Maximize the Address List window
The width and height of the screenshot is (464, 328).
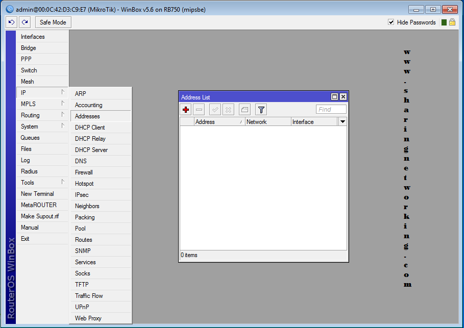pyautogui.click(x=334, y=97)
